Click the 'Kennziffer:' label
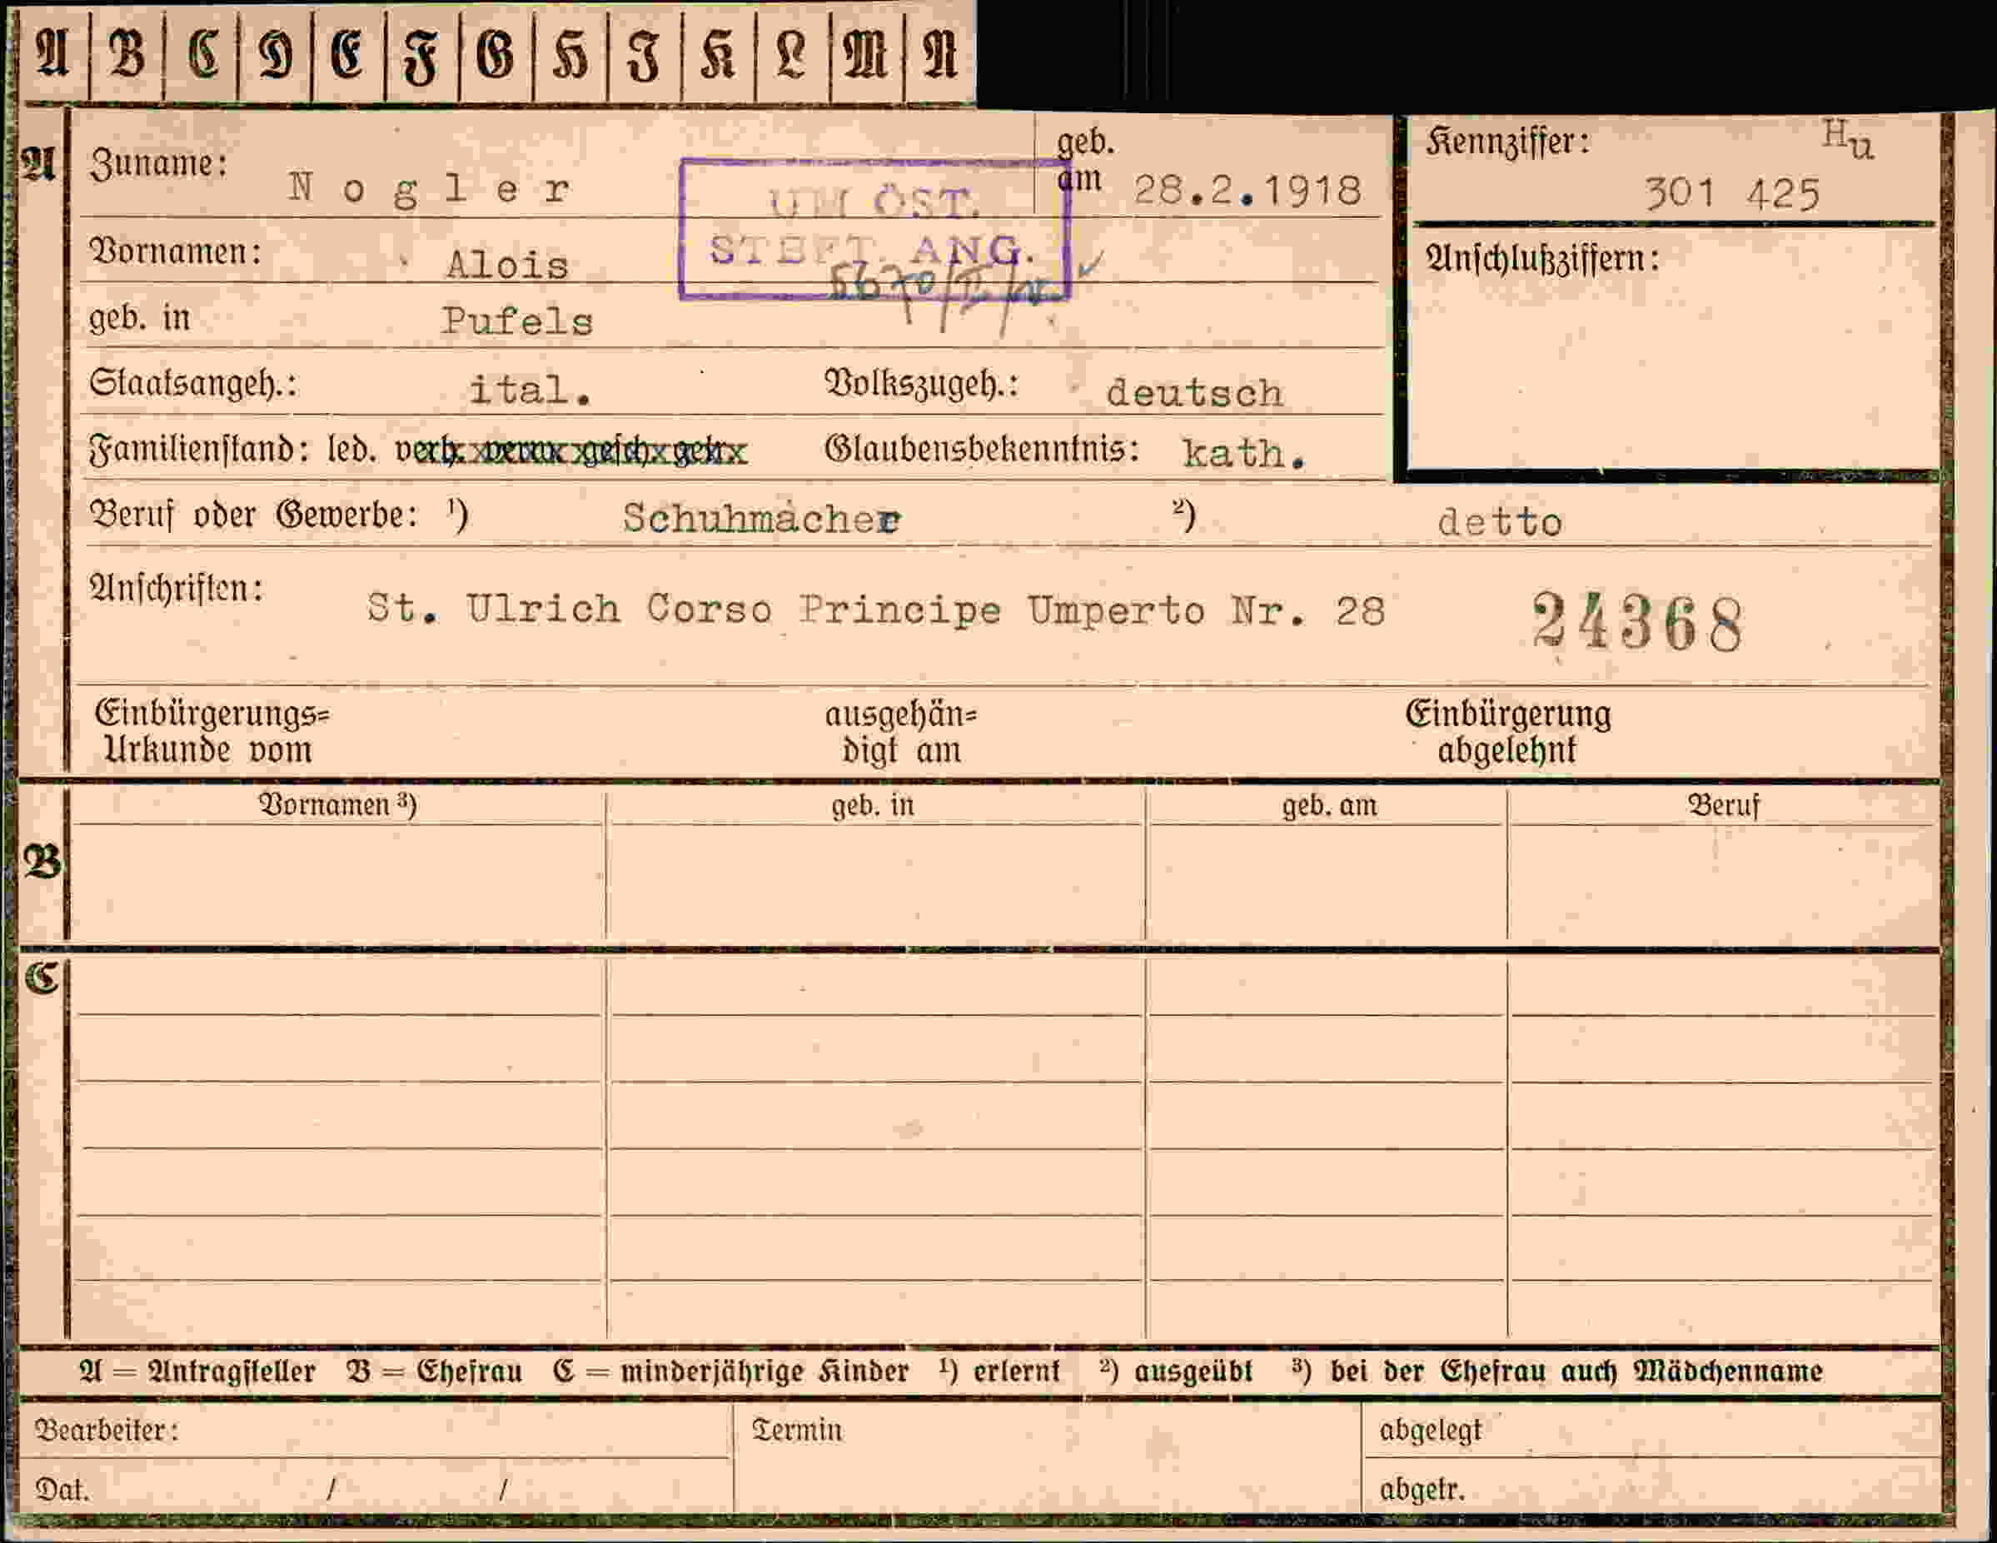Screen dimensions: 1997x1543 click(1508, 142)
